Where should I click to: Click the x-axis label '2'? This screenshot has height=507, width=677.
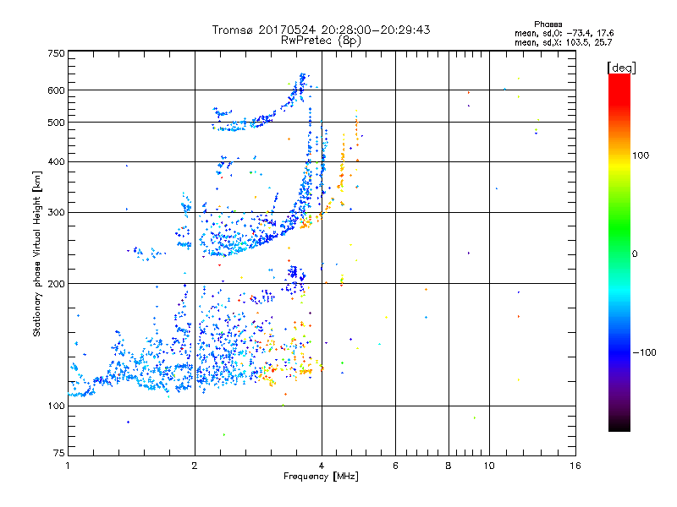click(195, 466)
